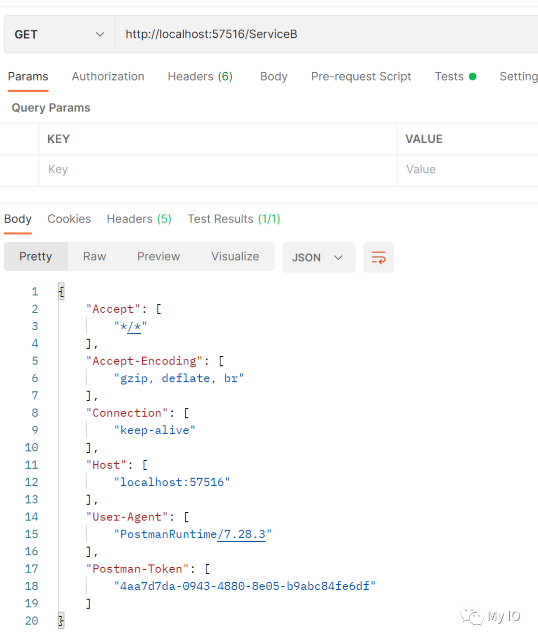Open the Pre-request Script tab

(x=361, y=77)
